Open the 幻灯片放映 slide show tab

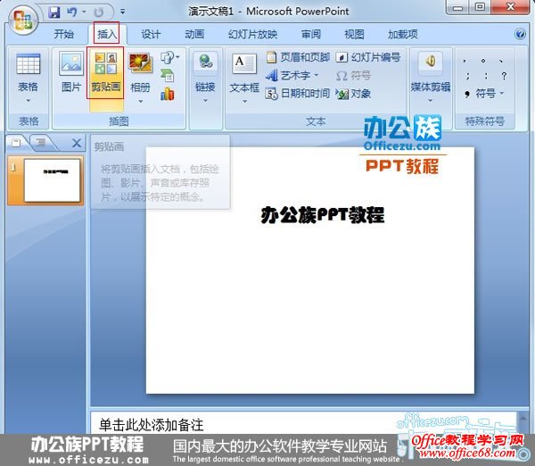click(252, 35)
